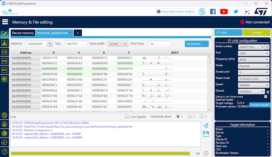Switch to the Device memory tab

23,33
